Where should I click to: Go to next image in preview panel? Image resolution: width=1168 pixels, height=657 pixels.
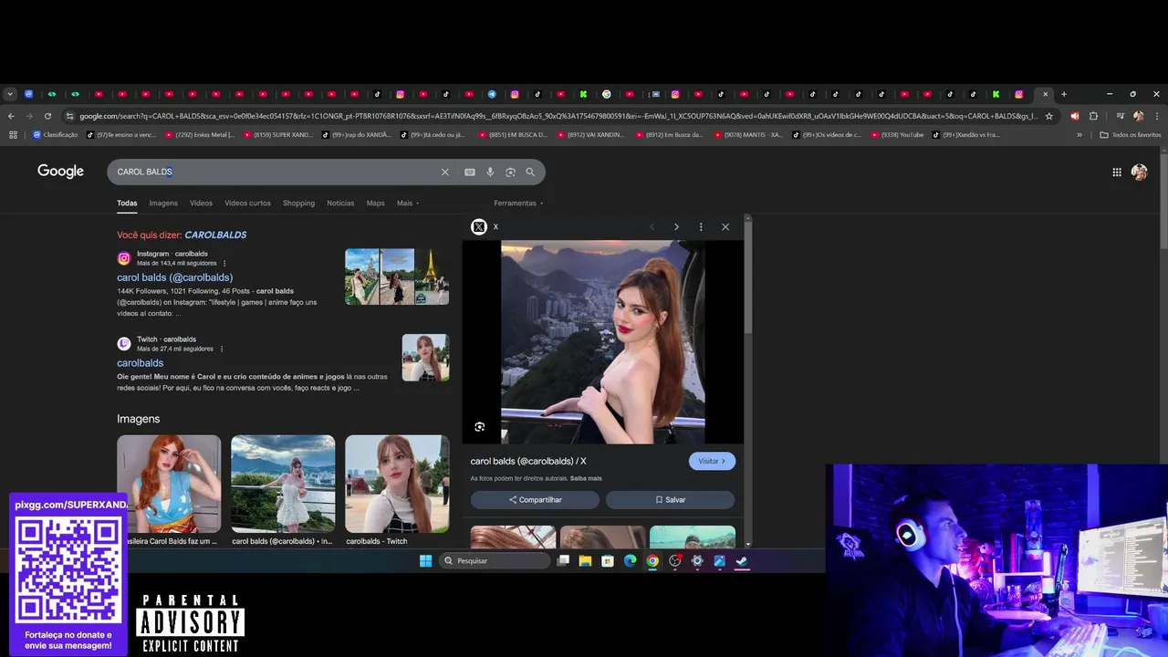[676, 226]
